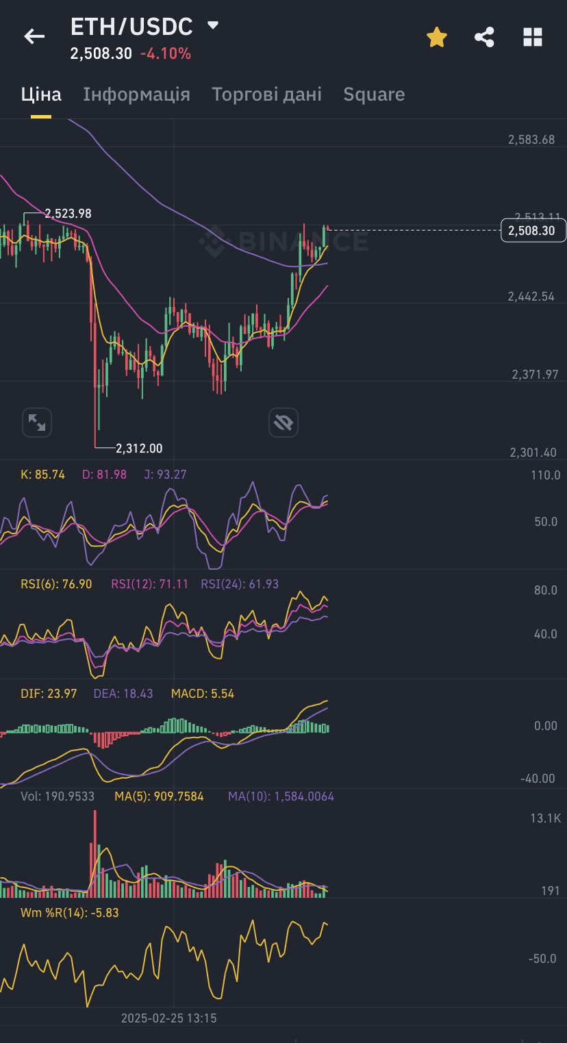Open the Square tab

pos(374,95)
